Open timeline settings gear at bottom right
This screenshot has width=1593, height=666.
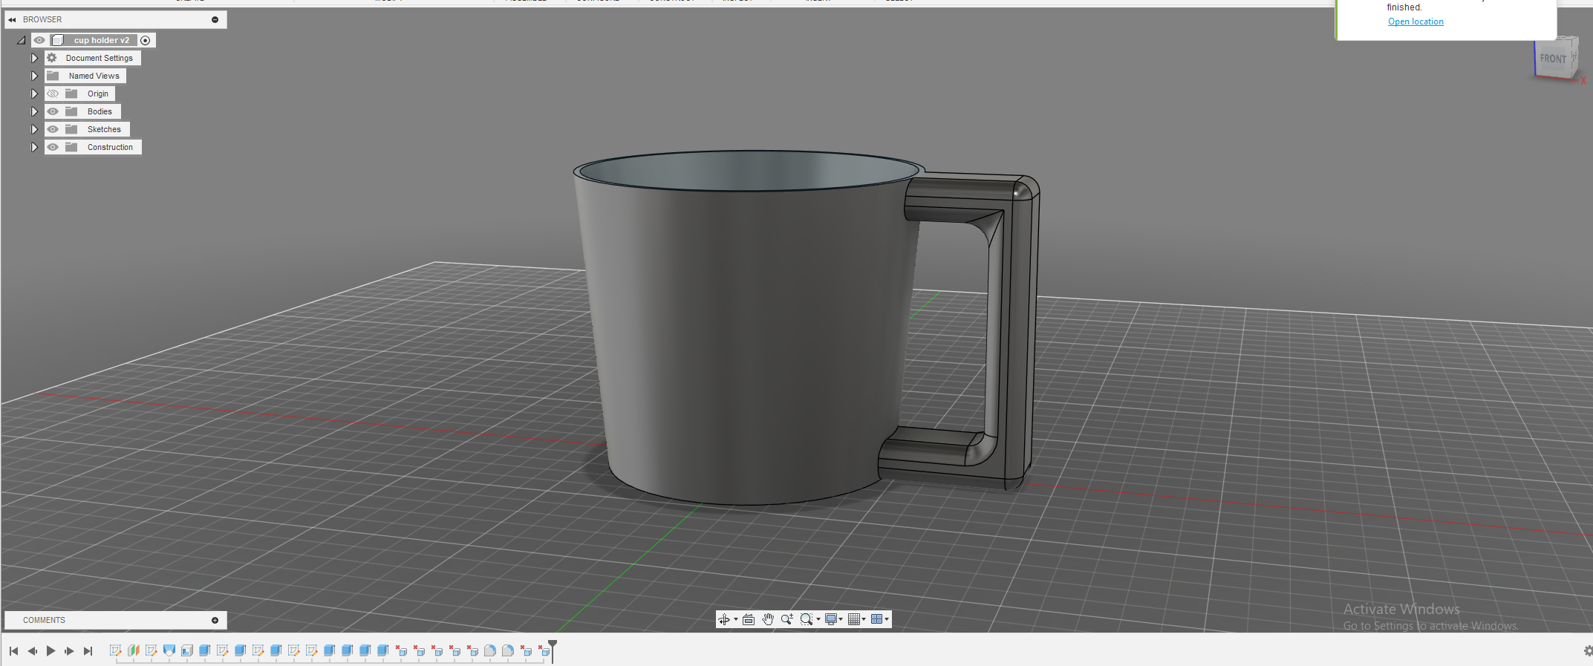pyautogui.click(x=1588, y=650)
